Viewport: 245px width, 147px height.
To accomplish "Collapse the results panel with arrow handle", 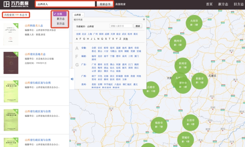I will [72, 79].
